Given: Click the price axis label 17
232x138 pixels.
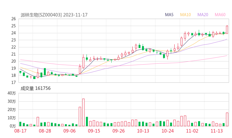Looking at the screenshot, I should point(13,82).
